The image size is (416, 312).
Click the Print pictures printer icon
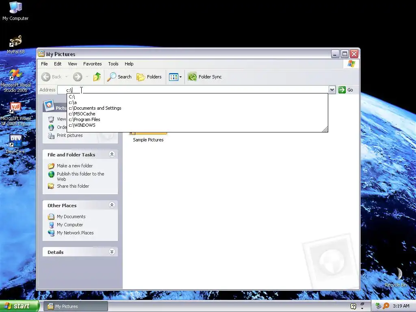click(x=51, y=136)
